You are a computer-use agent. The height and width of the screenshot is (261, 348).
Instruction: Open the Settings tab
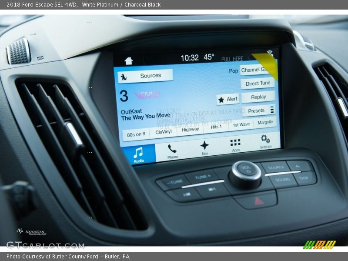pyautogui.click(x=265, y=142)
